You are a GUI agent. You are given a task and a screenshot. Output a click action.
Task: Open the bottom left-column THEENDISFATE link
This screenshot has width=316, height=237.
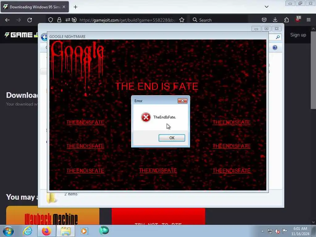[x=85, y=171]
